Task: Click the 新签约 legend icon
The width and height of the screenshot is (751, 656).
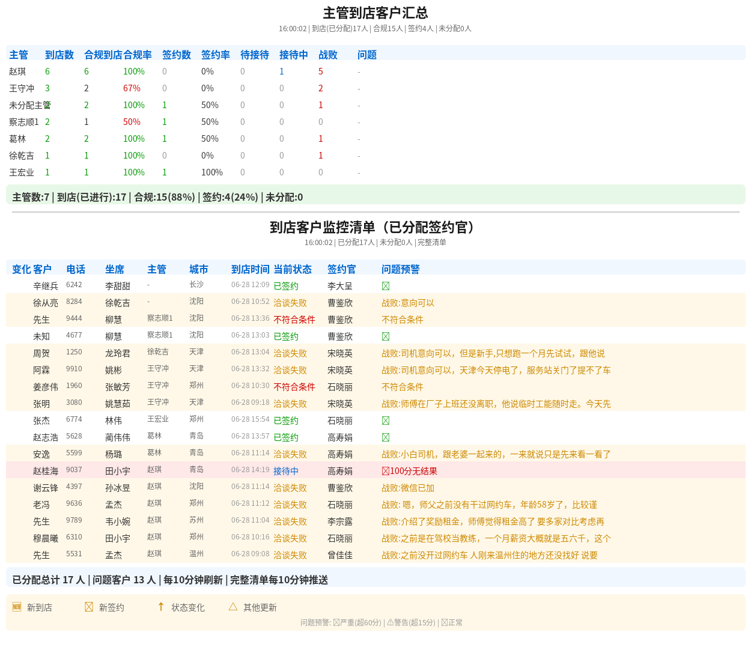Action: pos(89,607)
